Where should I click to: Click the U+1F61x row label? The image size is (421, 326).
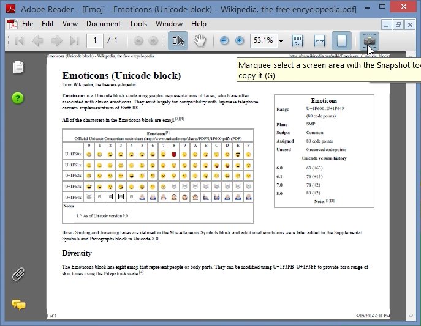click(73, 165)
